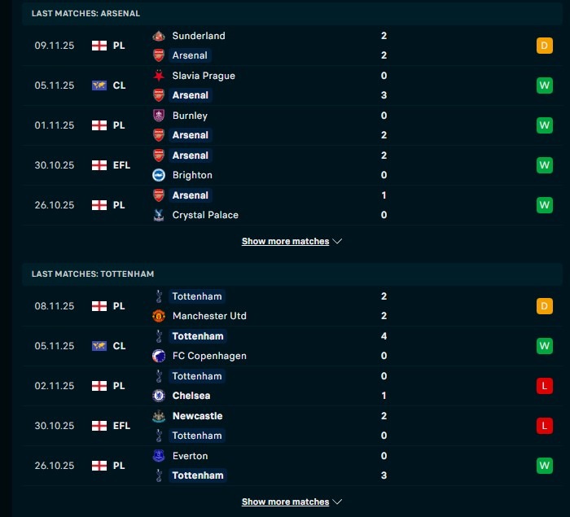The image size is (570, 517).
Task: Click the Sunderland club crest icon
Action: (x=159, y=36)
